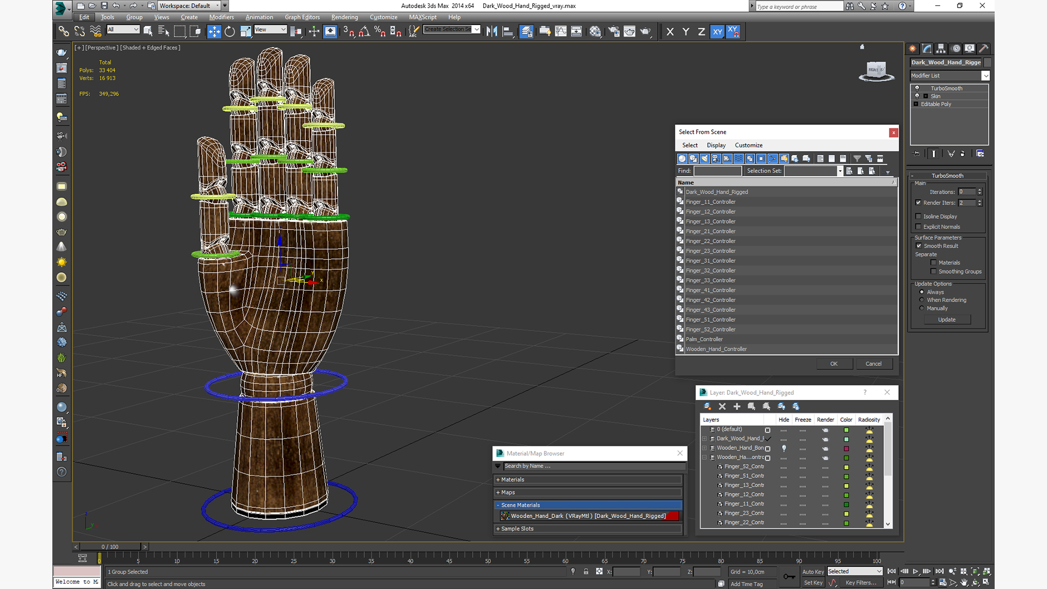Expand Sample Slots group

[588, 529]
